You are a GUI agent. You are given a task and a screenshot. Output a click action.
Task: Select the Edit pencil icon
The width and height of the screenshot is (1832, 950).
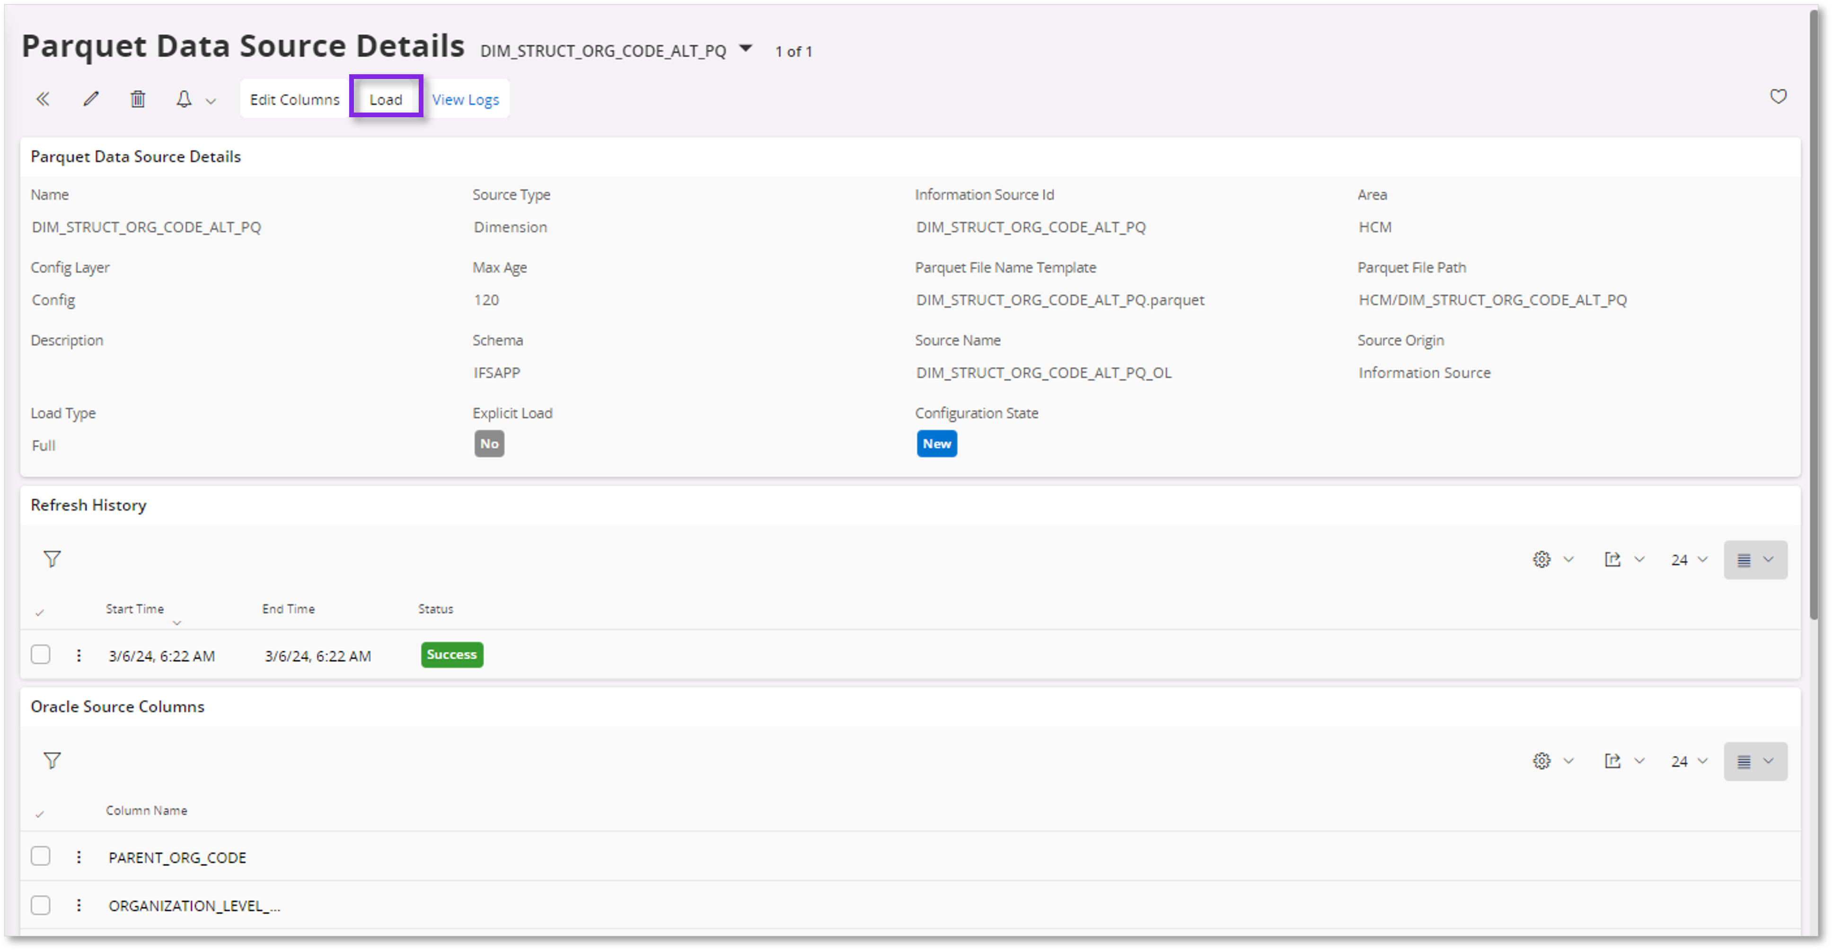tap(90, 99)
